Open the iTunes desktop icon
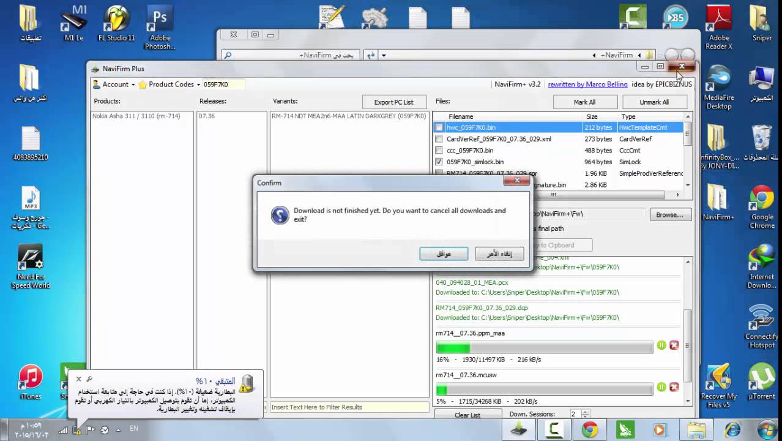The height and width of the screenshot is (441, 782). click(30, 383)
